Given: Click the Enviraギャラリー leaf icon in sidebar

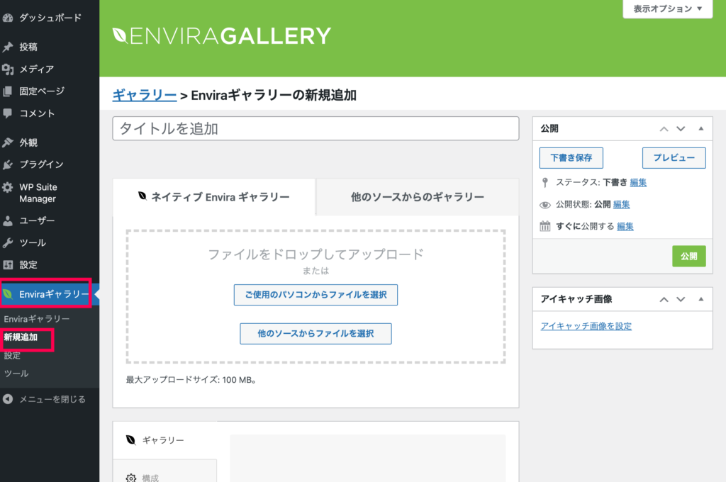Looking at the screenshot, I should 7,294.
